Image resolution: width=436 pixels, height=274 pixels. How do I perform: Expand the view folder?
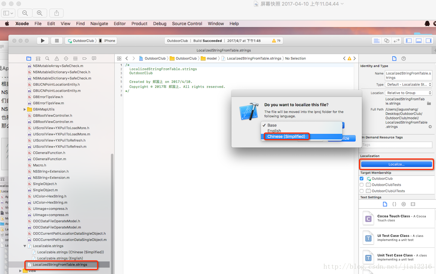[x=20, y=271]
